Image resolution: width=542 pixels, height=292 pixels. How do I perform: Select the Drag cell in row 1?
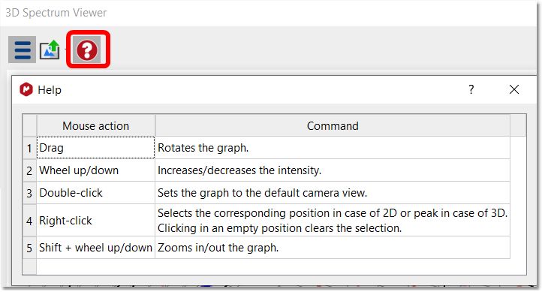tap(96, 148)
